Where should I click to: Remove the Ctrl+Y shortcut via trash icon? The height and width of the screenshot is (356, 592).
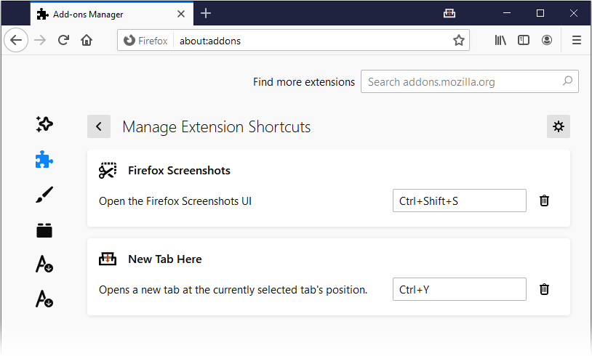click(544, 289)
